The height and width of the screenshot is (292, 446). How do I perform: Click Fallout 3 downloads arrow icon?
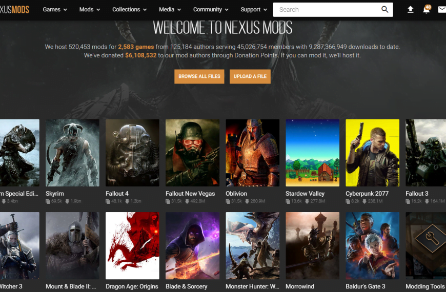[x=427, y=201]
